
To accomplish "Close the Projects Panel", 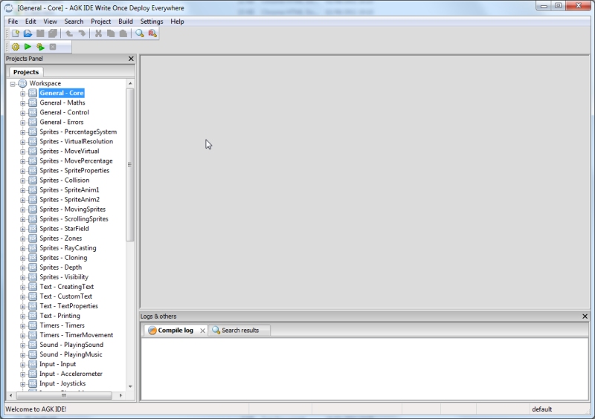I will pyautogui.click(x=131, y=59).
